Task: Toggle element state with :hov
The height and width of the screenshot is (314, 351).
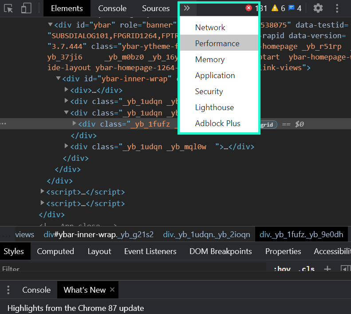Action: coord(282,269)
